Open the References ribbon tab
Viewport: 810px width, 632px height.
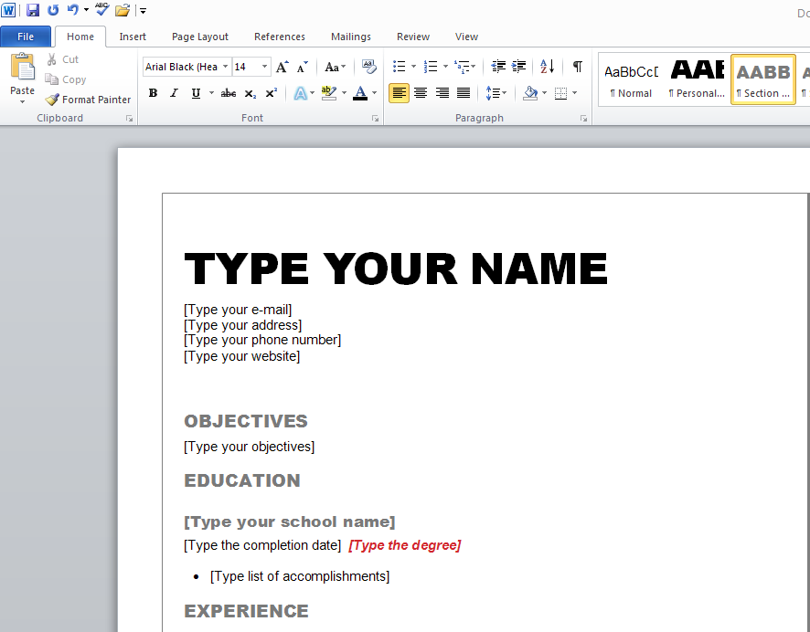(x=280, y=37)
